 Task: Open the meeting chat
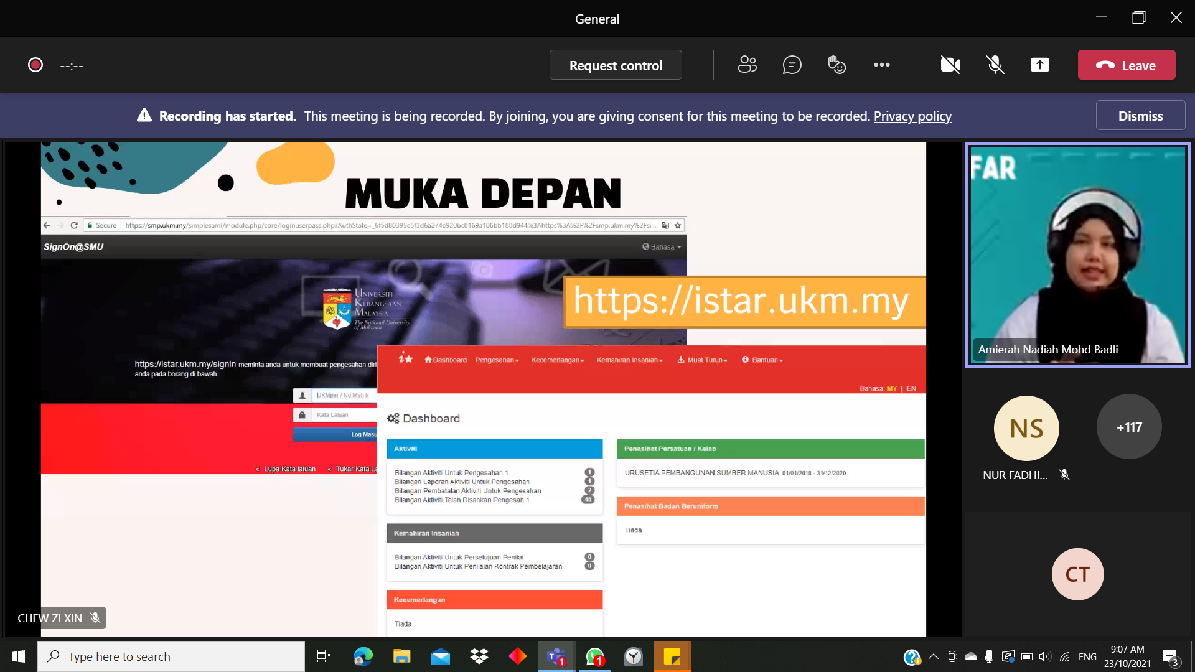[x=792, y=65]
